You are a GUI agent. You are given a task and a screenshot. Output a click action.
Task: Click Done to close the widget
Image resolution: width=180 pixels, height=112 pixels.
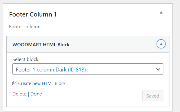pyautogui.click(x=36, y=94)
